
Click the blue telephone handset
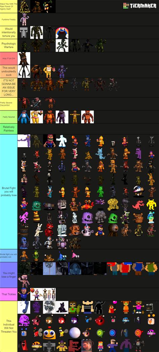click(x=24, y=308)
